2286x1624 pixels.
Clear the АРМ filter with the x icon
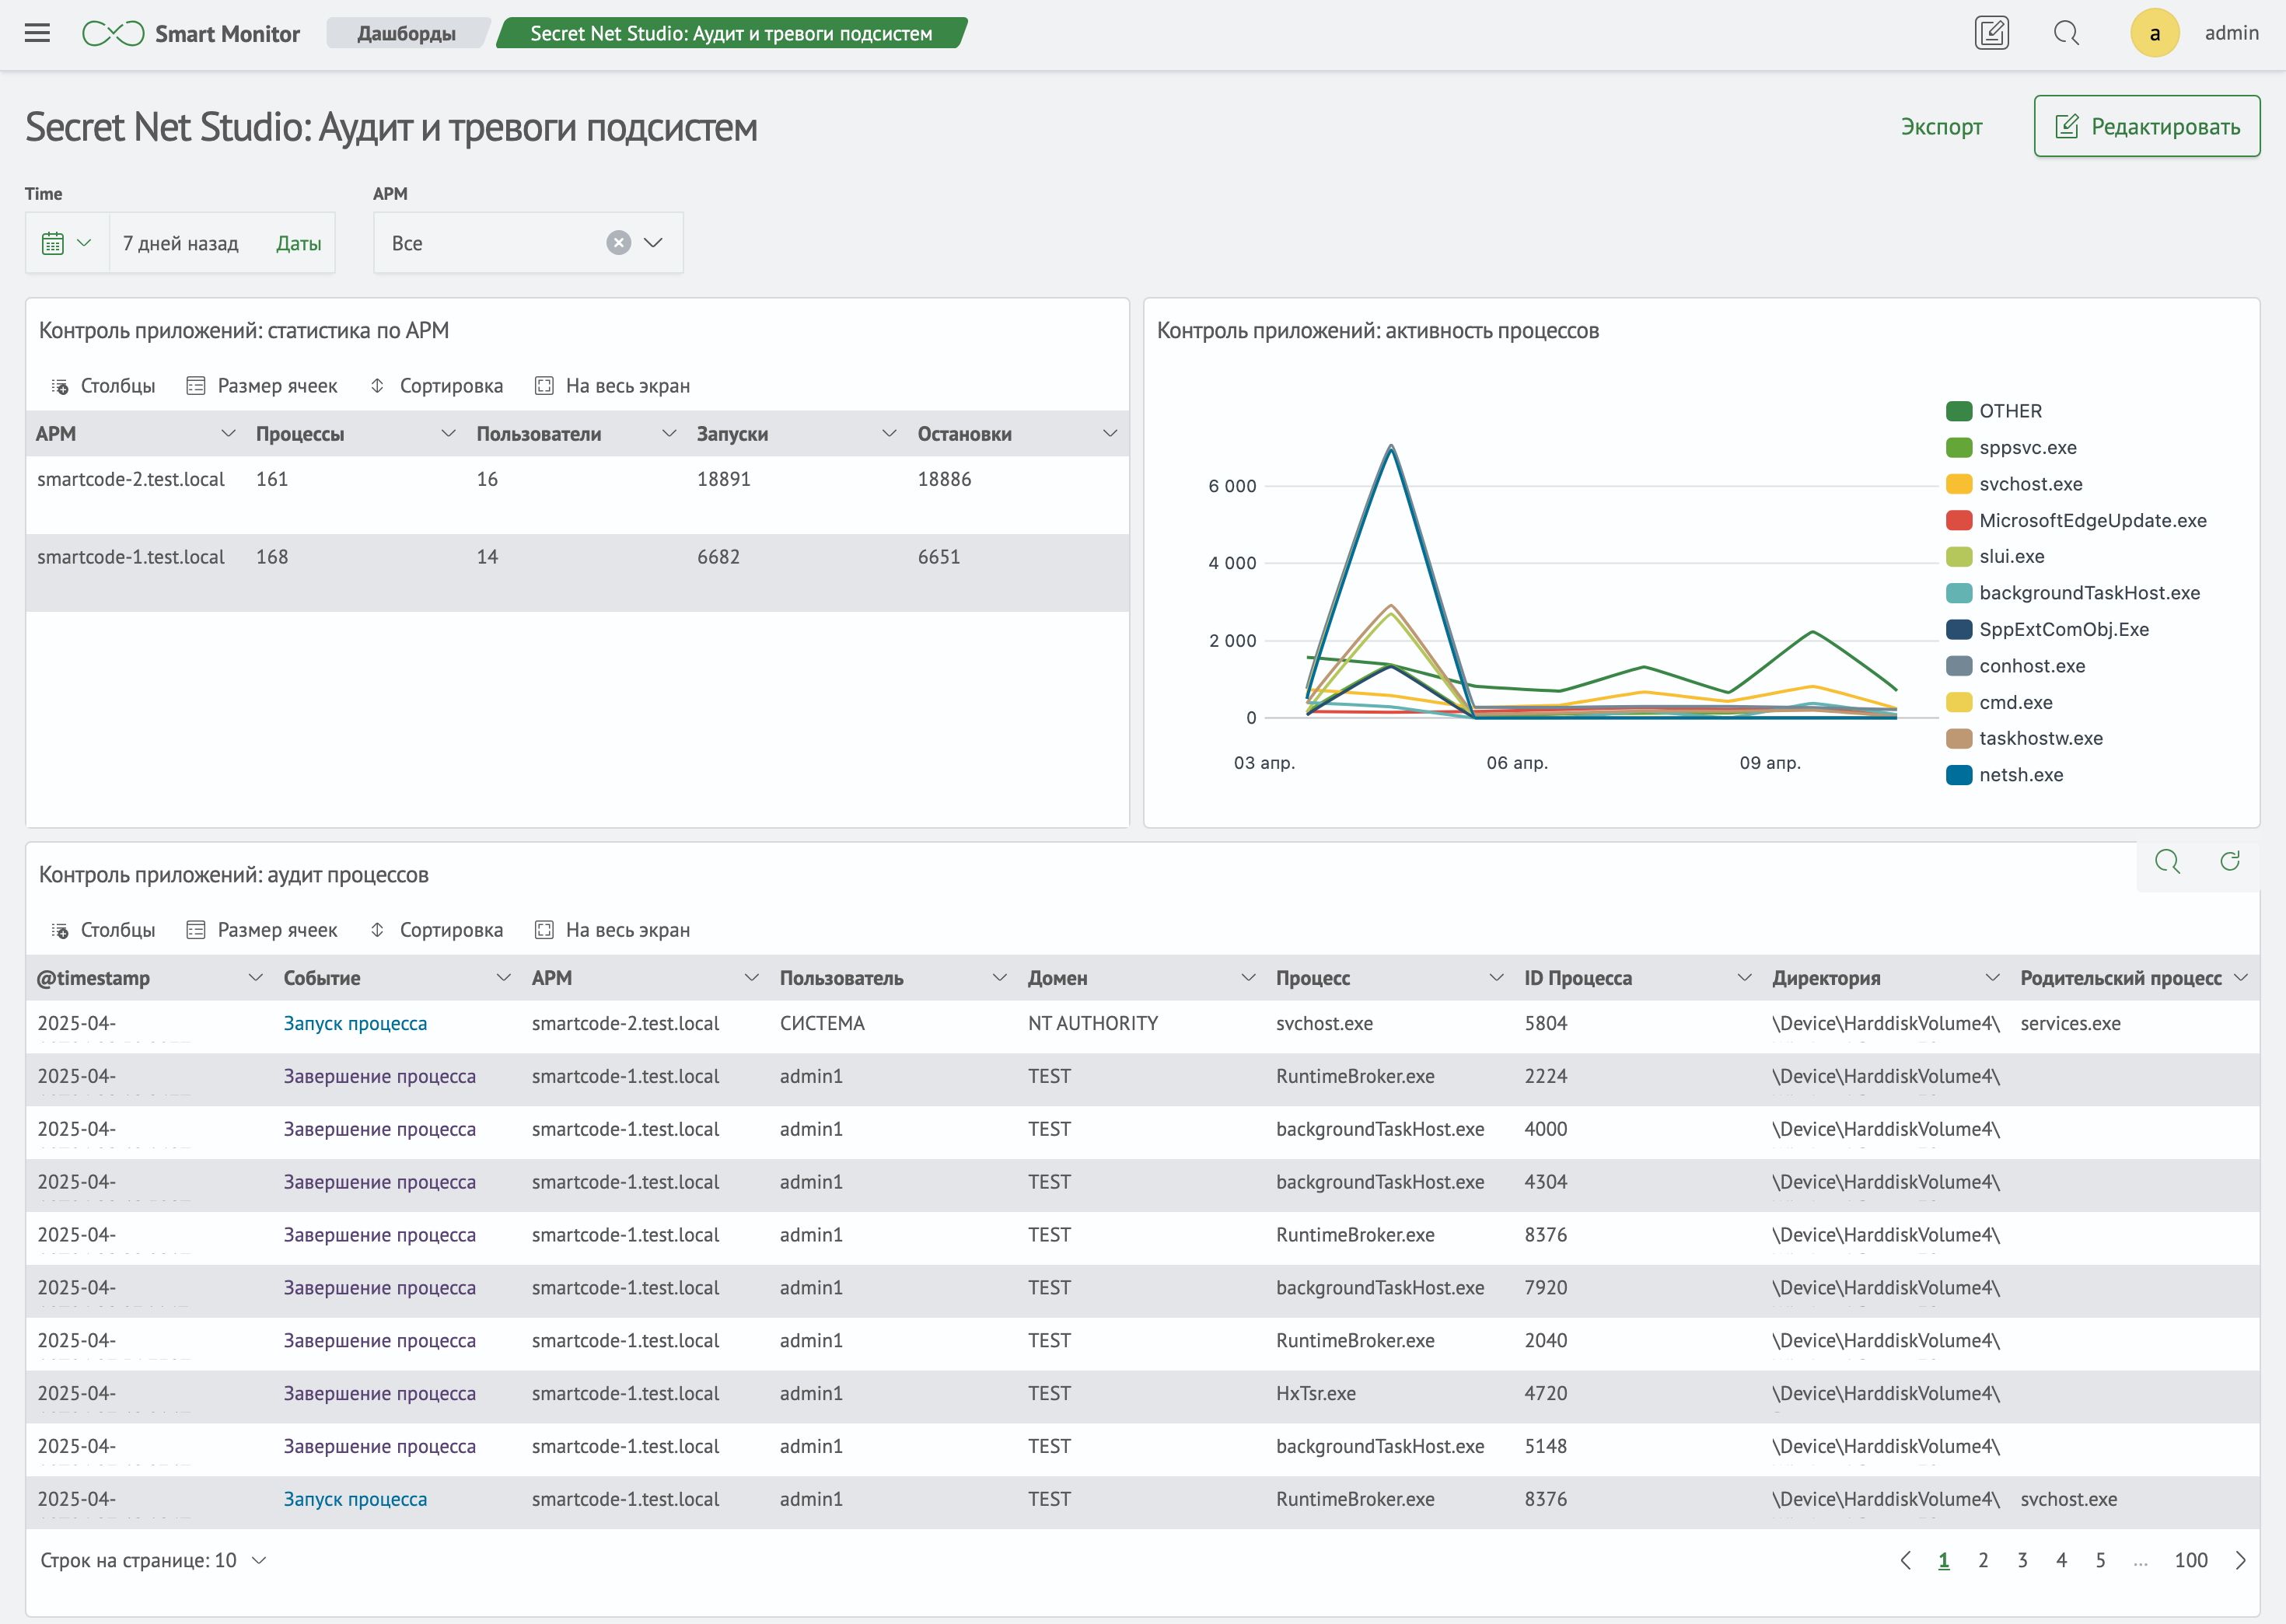[619, 243]
